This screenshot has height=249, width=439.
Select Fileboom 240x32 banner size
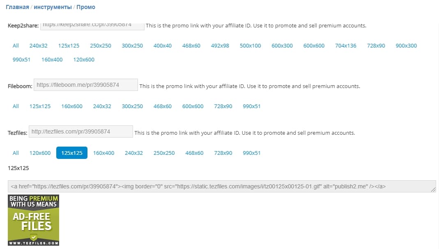point(102,106)
